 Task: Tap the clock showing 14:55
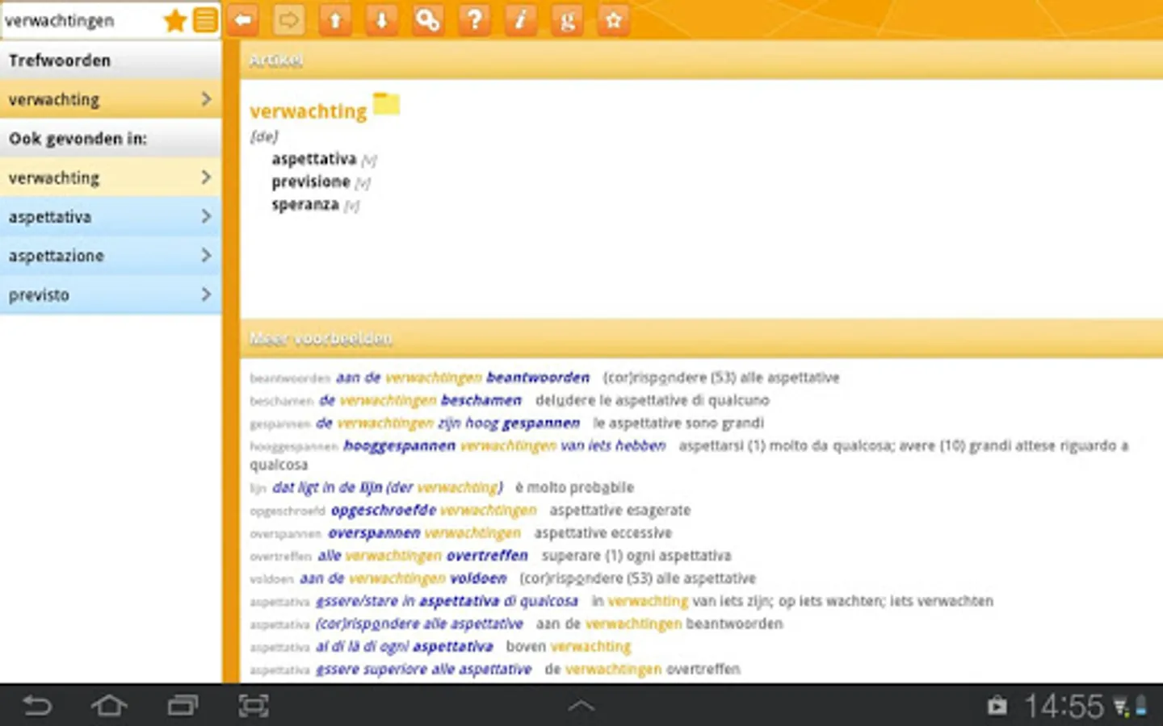[1064, 707]
